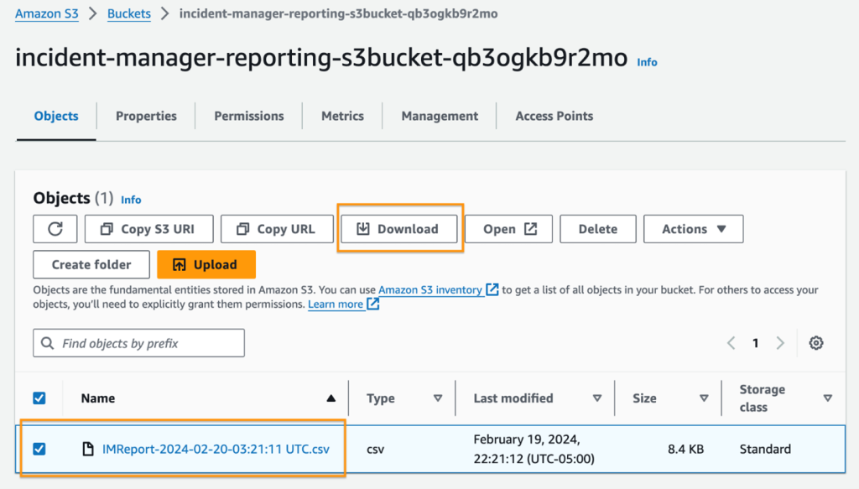Uncheck the IMReport csv row checkbox
859x489 pixels.
click(39, 449)
